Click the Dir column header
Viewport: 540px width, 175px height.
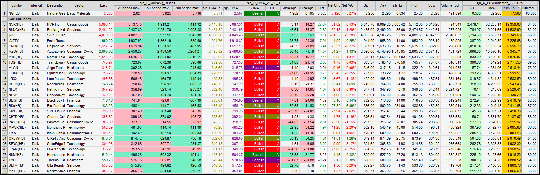pyautogui.click(x=272, y=8)
